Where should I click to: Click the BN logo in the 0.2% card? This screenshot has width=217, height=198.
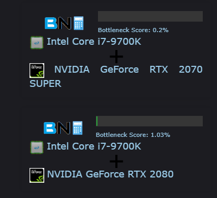pyautogui.click(x=58, y=23)
